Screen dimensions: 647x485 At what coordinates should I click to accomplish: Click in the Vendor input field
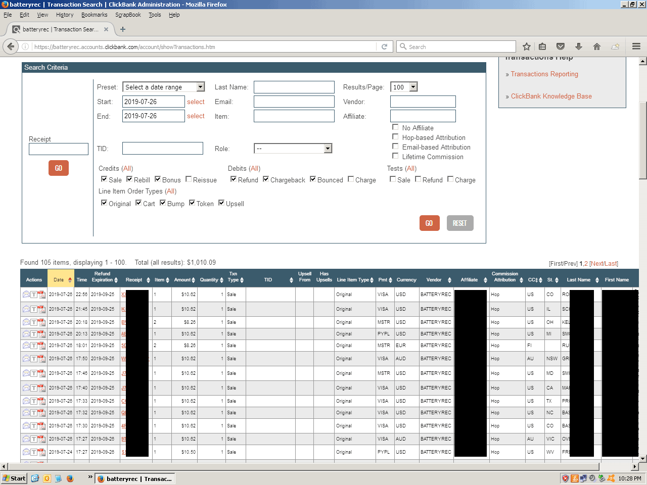click(423, 102)
